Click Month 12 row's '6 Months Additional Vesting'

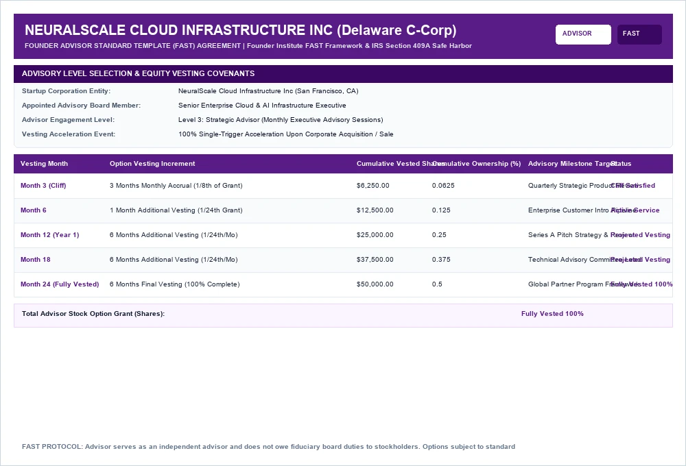point(174,235)
